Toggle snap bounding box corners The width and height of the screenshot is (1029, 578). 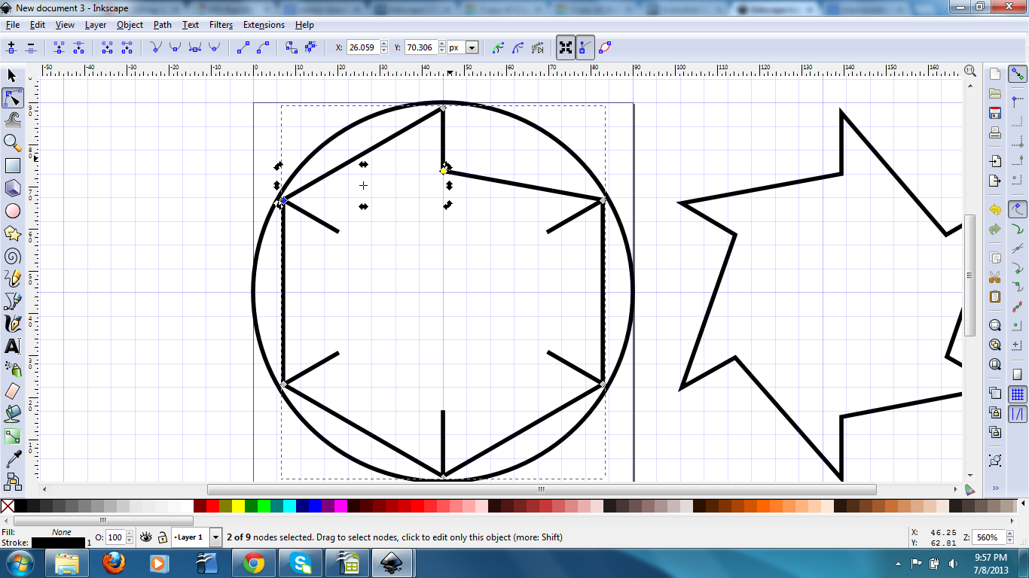(x=1018, y=141)
